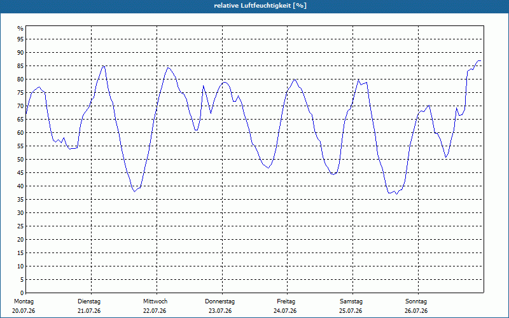
Task: Select the Dienstag day label
Action: 89,301
